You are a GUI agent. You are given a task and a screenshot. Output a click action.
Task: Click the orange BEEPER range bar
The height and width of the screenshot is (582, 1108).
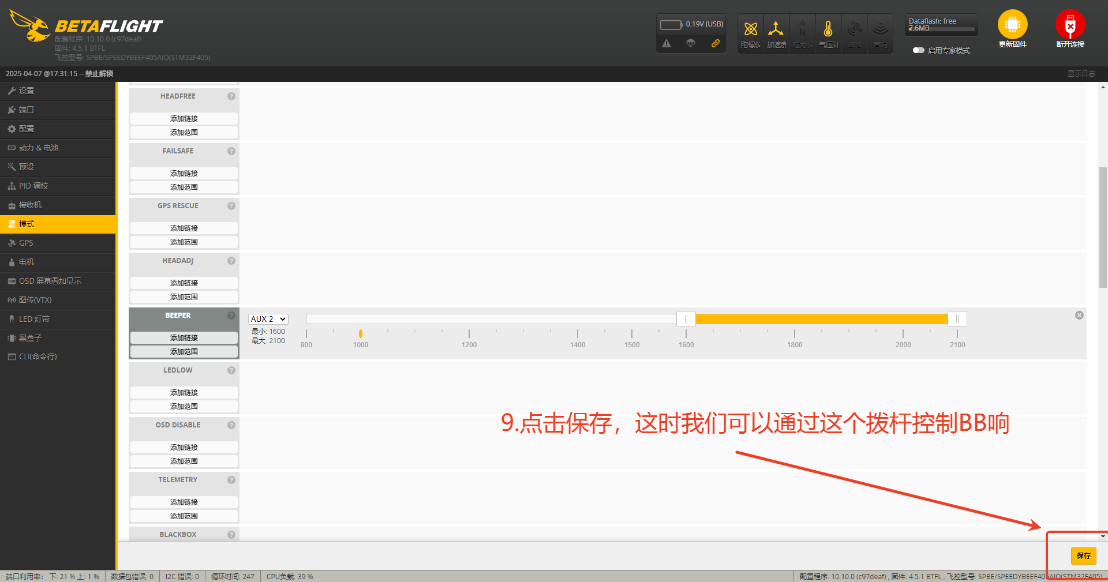(822, 319)
